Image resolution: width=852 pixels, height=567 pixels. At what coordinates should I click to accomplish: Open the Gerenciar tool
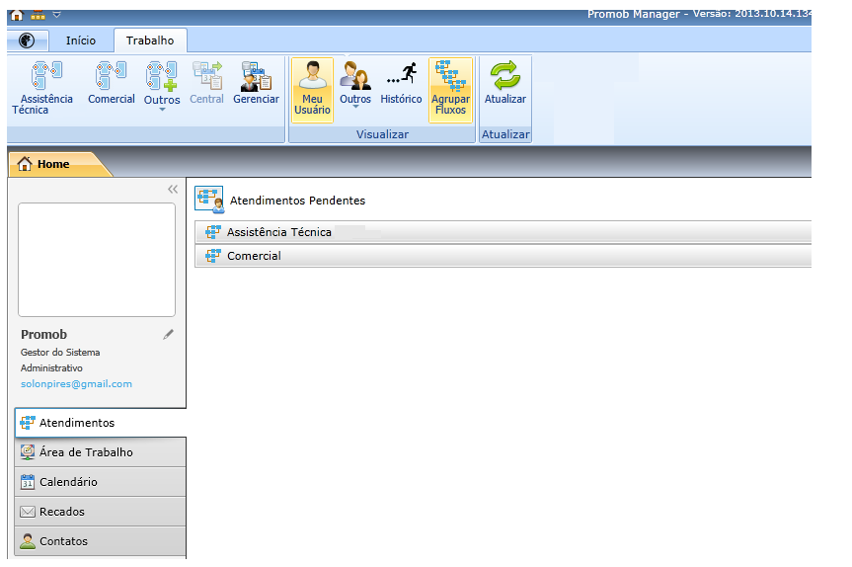click(256, 83)
